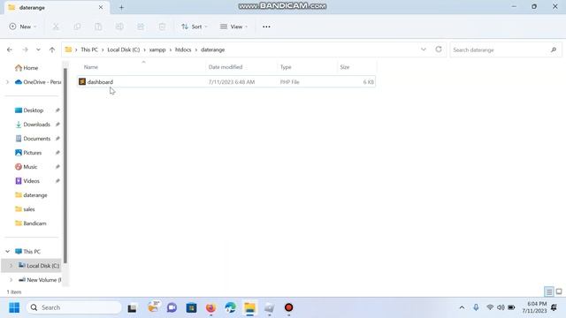Click the Rename icon in toolbar
Viewport: 566px width, 318px height.
coord(119,26)
